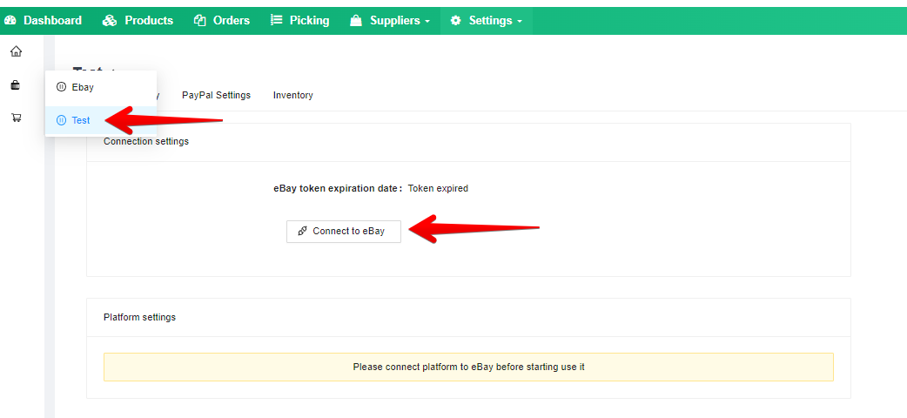This screenshot has height=418, width=907.
Task: Click the pause icon beside Test
Action: tap(61, 120)
